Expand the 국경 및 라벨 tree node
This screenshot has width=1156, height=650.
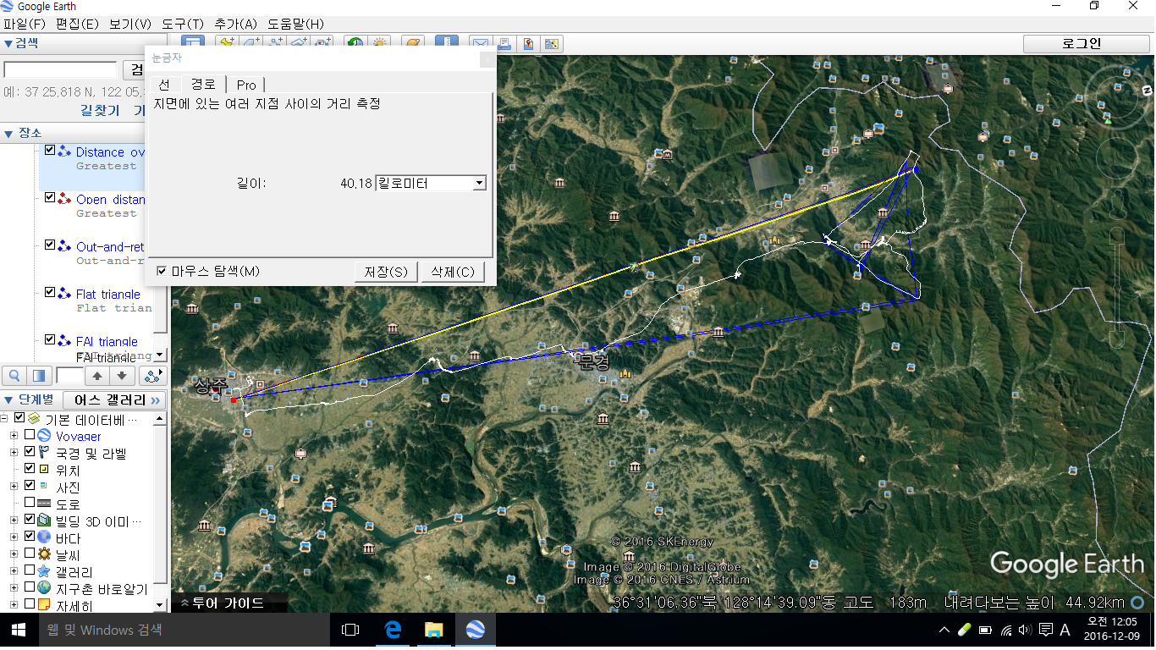[x=14, y=453]
